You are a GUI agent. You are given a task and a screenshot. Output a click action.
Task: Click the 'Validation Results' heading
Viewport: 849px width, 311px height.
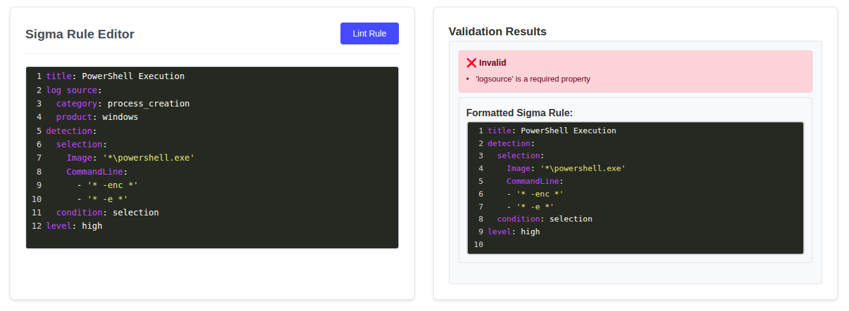(497, 32)
